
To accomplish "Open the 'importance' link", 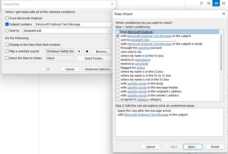I will tap(143, 60).
